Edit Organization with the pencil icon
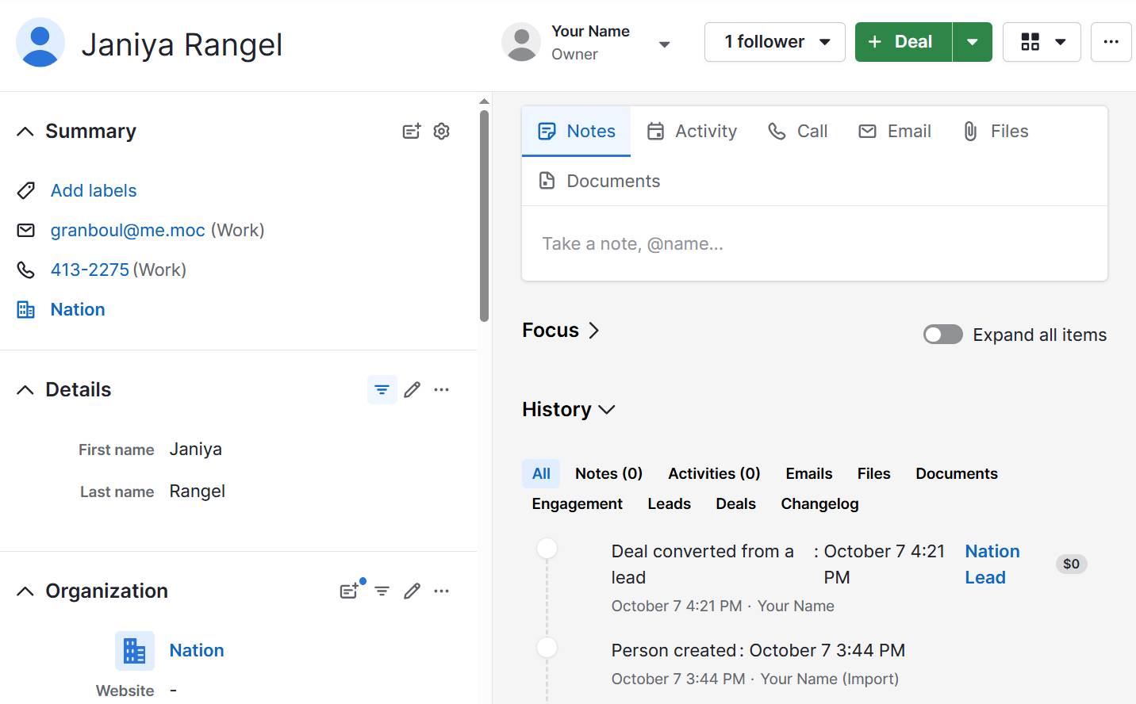The height and width of the screenshot is (704, 1136). (x=412, y=591)
